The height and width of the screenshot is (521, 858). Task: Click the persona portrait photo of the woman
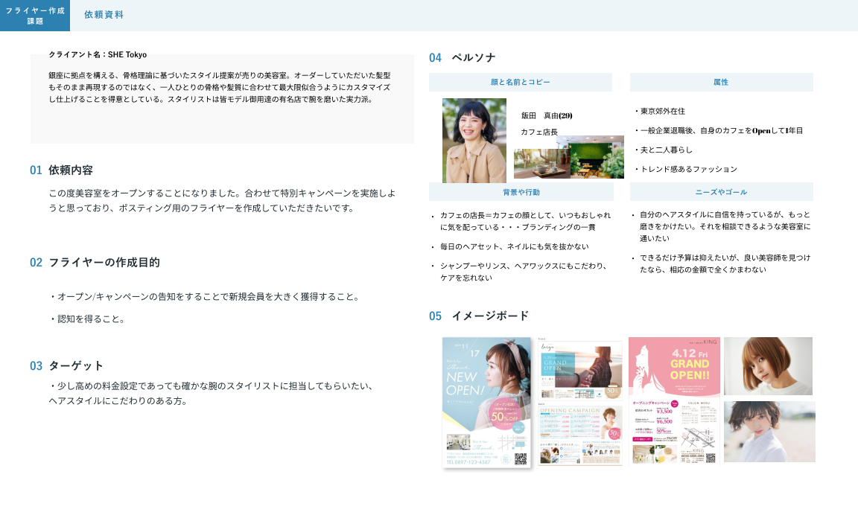tap(474, 141)
